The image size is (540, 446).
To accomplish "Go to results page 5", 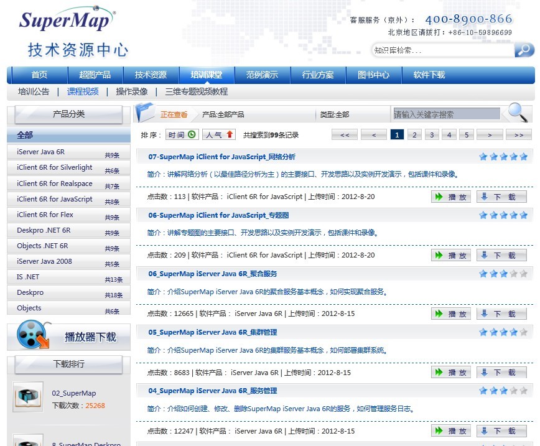I will coord(467,134).
